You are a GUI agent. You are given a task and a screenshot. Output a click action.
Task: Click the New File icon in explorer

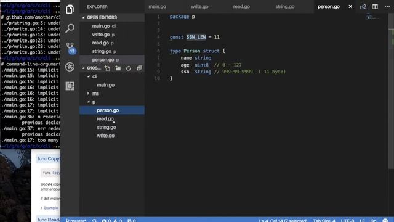pos(107,68)
